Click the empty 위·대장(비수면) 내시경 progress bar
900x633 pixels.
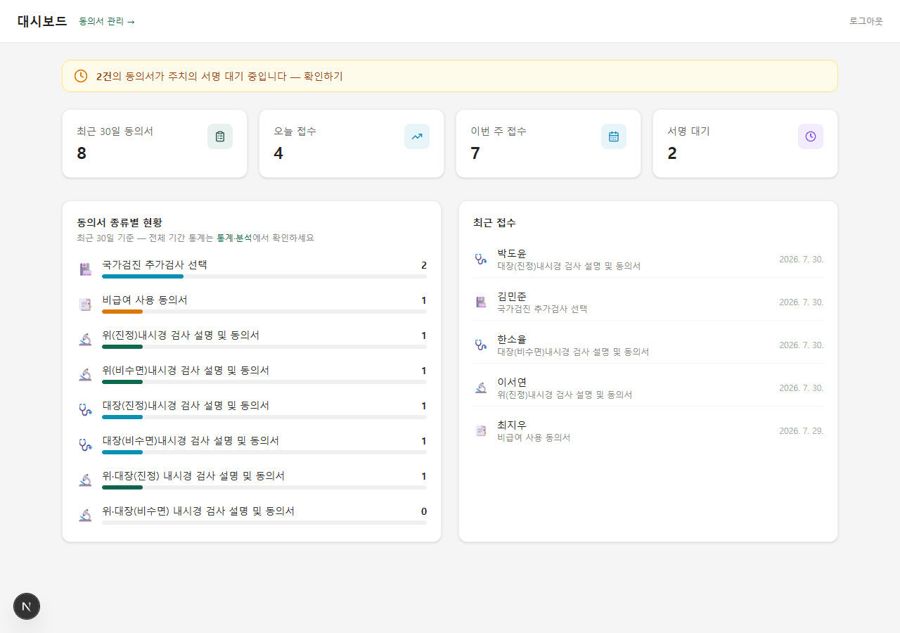point(264,523)
